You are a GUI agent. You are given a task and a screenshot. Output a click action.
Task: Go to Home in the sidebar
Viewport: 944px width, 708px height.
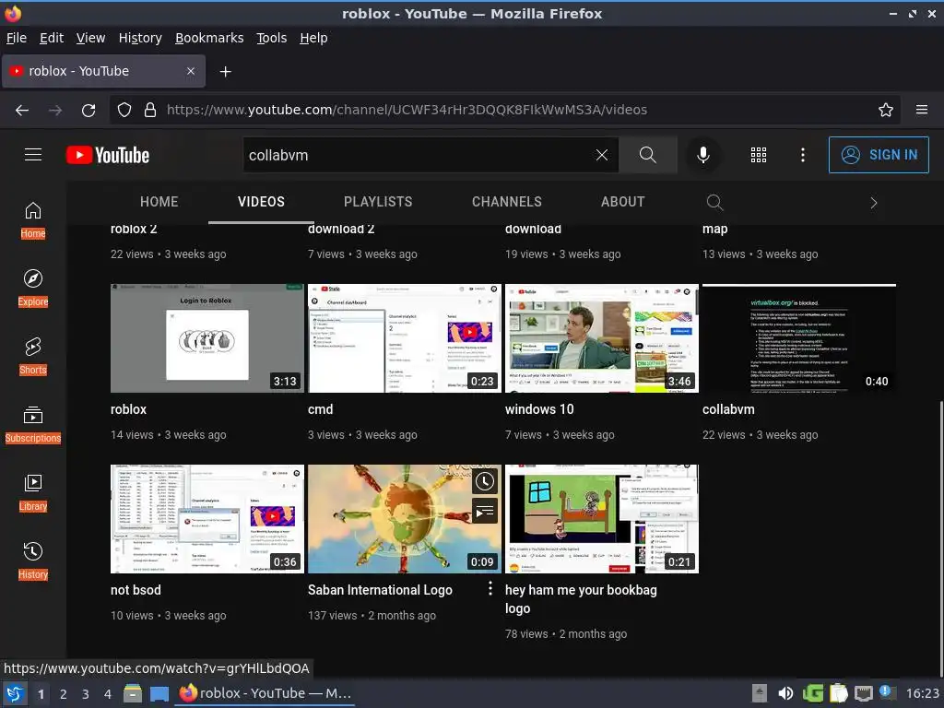pyautogui.click(x=33, y=219)
